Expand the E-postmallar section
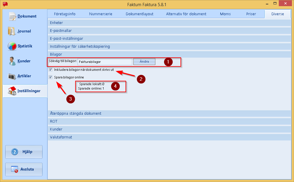 click(x=169, y=31)
